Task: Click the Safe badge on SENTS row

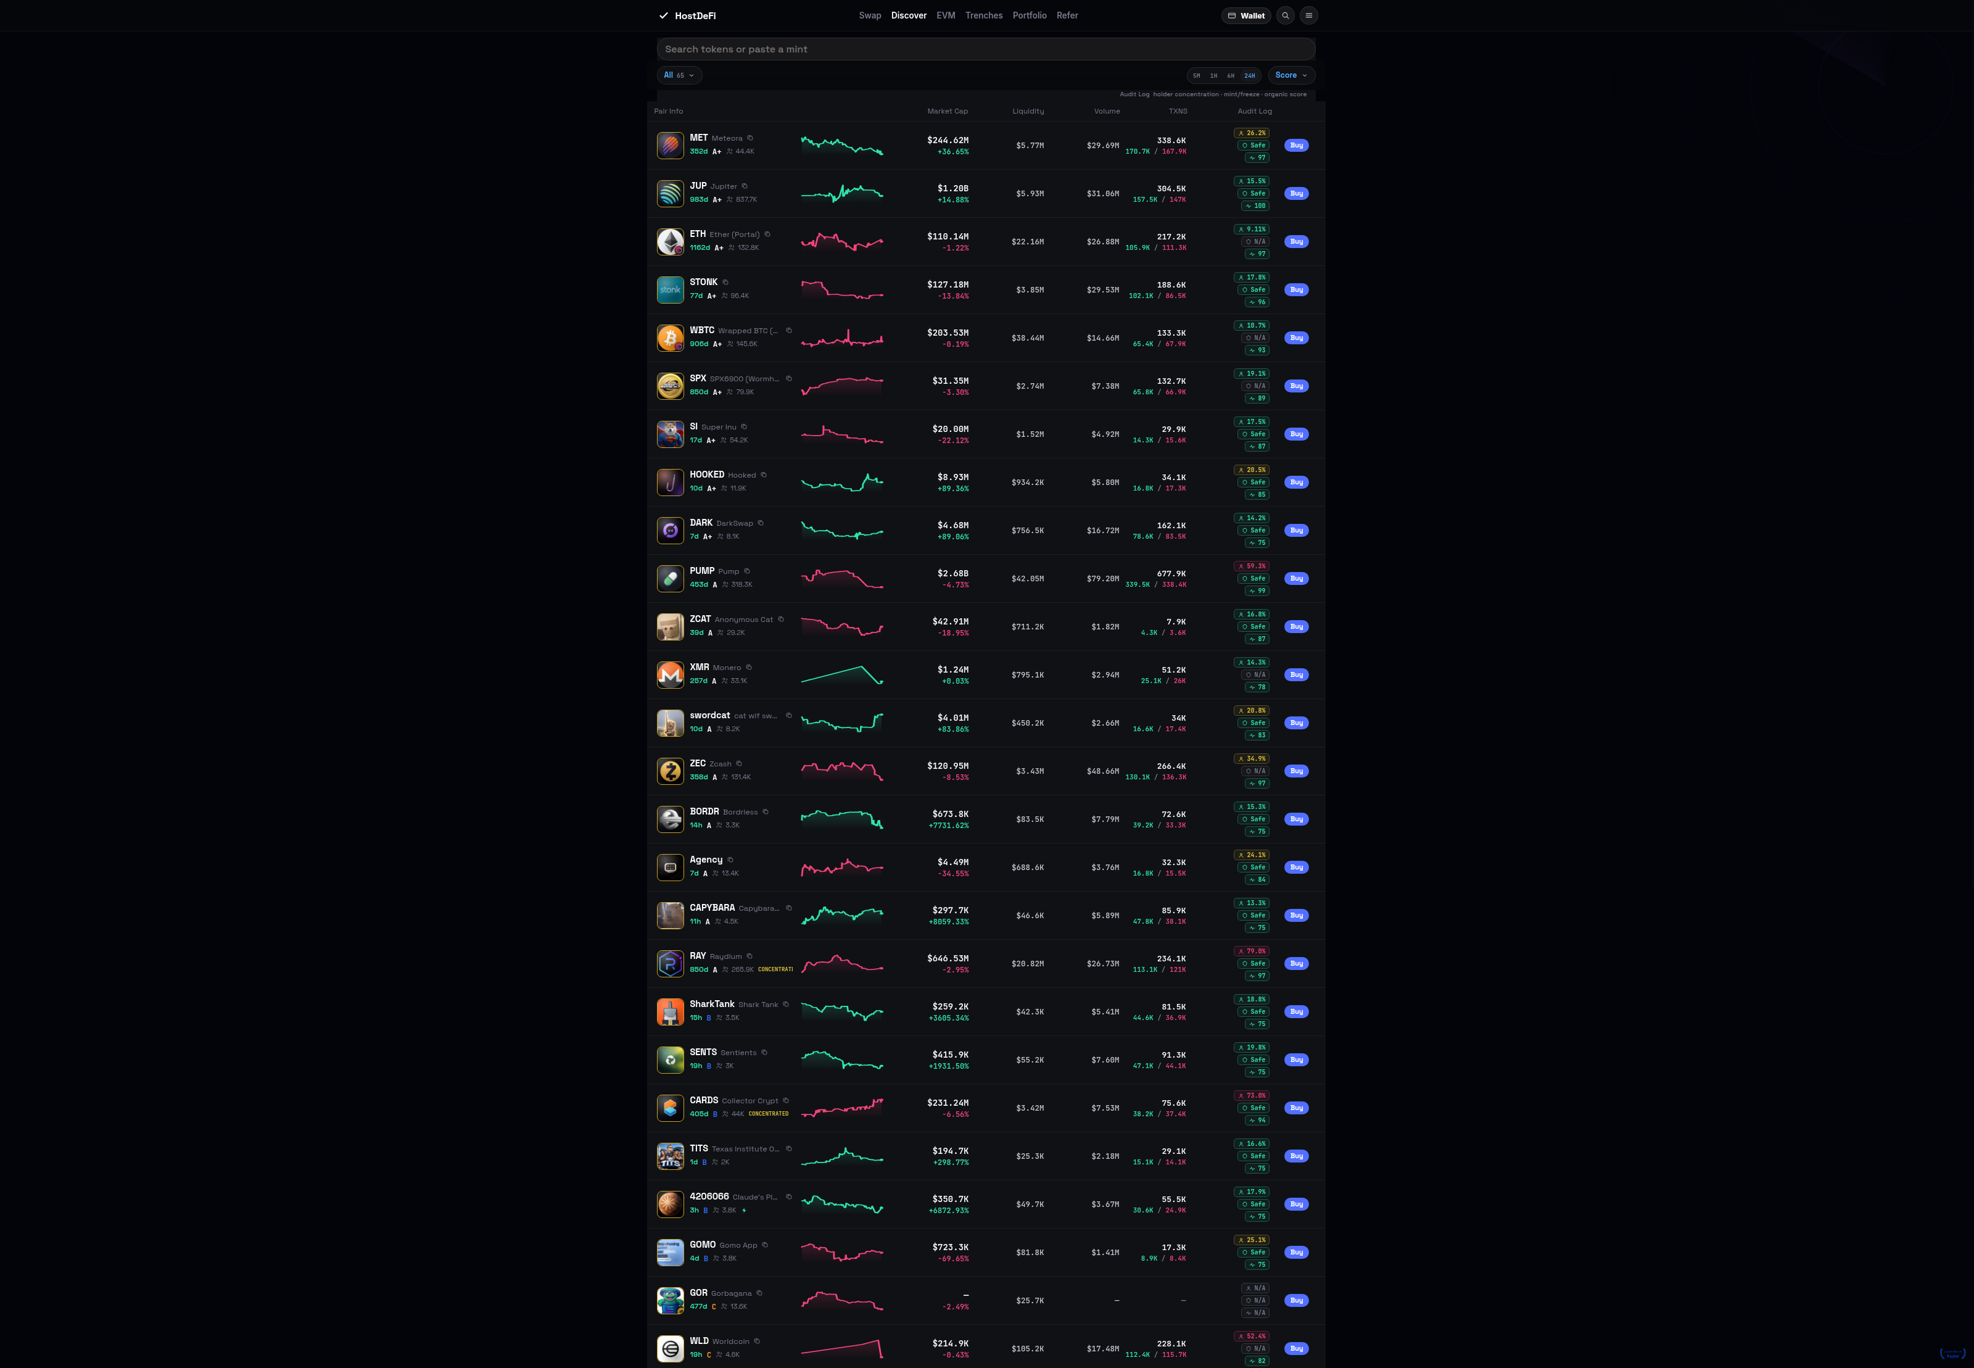Action: click(1254, 1060)
